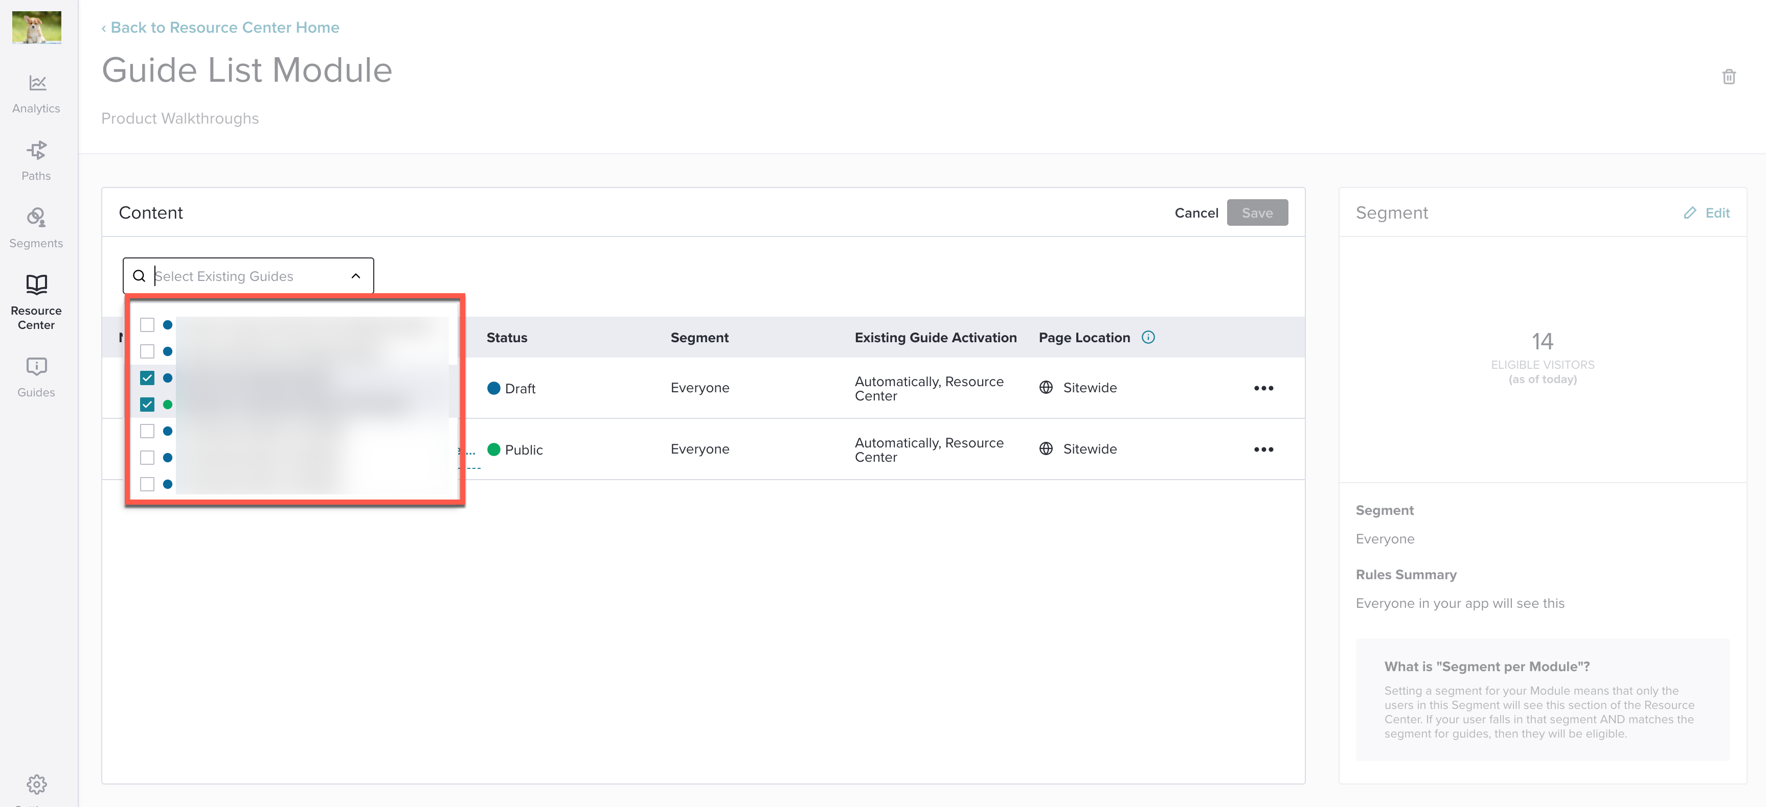
Task: Click Everyone in the Public row
Action: pyautogui.click(x=699, y=449)
